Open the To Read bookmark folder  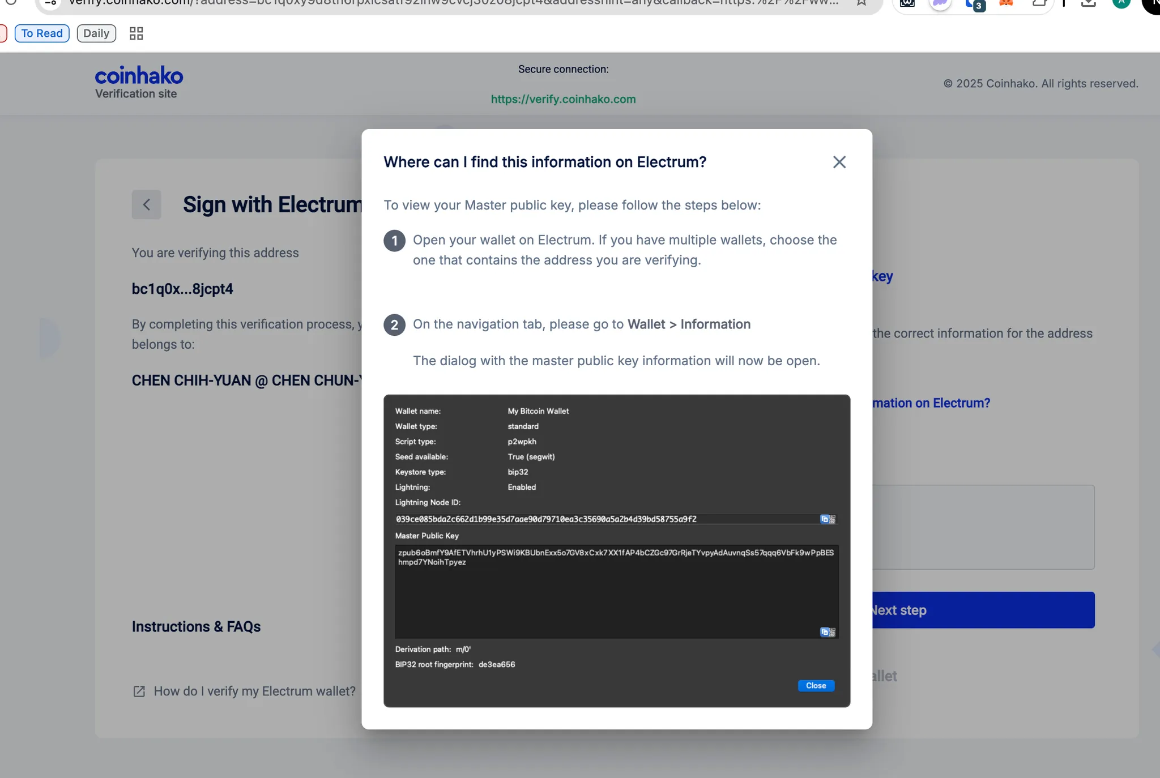click(42, 33)
